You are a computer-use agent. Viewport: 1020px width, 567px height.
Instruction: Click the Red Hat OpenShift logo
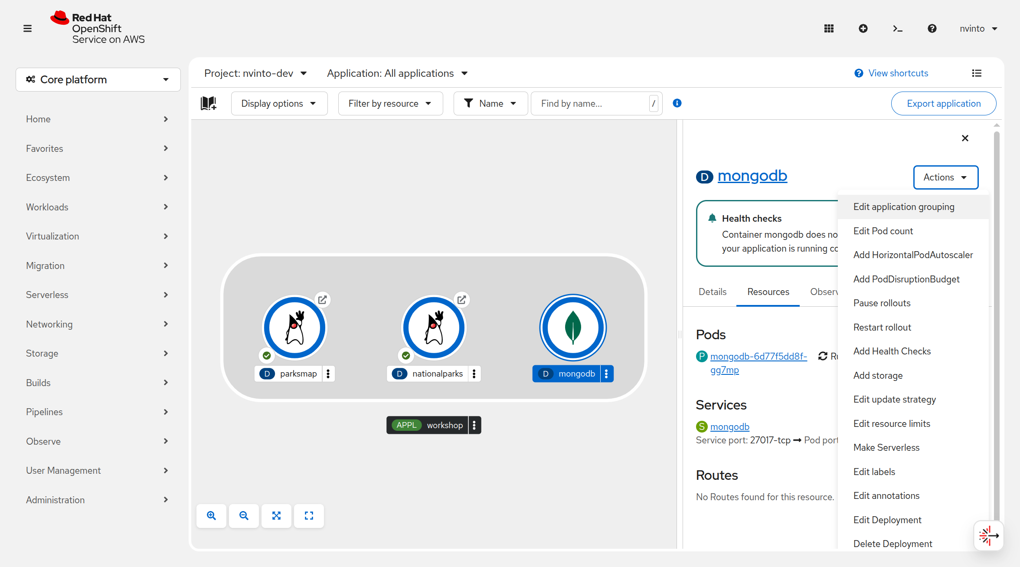98,28
